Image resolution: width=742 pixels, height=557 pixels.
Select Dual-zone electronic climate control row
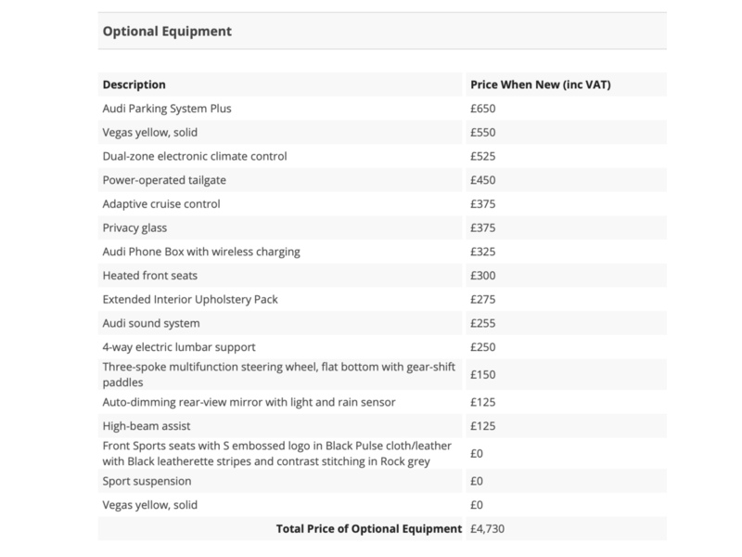point(195,156)
